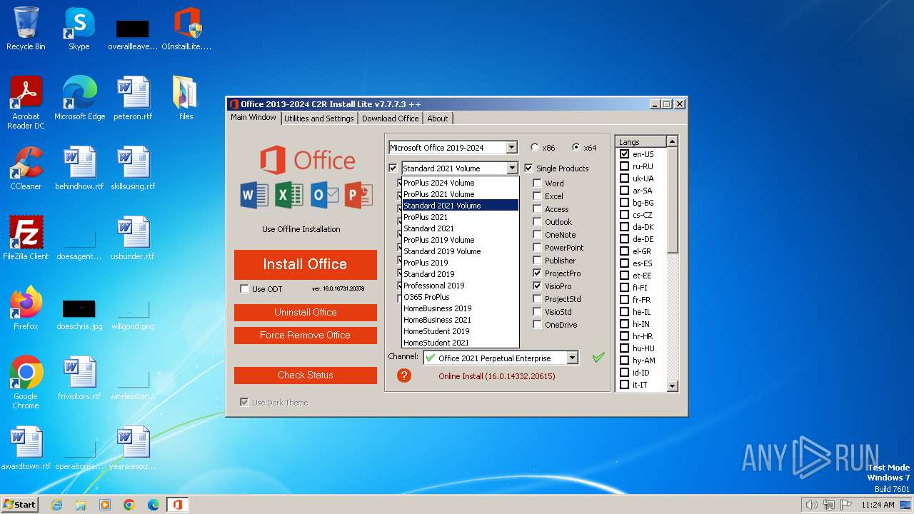Viewport: 914px width, 514px height.
Task: Open the peteron.rtf document icon
Action: click(x=133, y=99)
